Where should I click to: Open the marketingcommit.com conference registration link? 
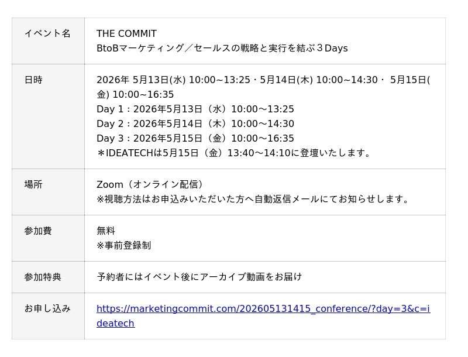click(263, 309)
